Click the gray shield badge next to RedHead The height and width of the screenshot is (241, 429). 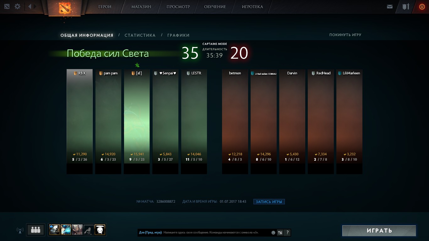click(313, 73)
